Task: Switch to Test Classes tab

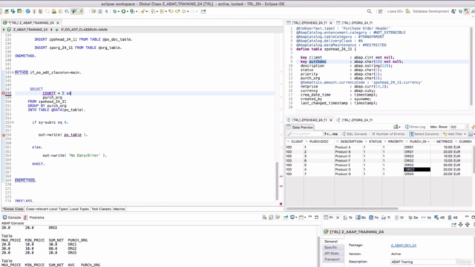Action: click(x=101, y=209)
